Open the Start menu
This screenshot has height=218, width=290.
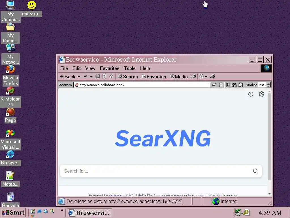13,212
